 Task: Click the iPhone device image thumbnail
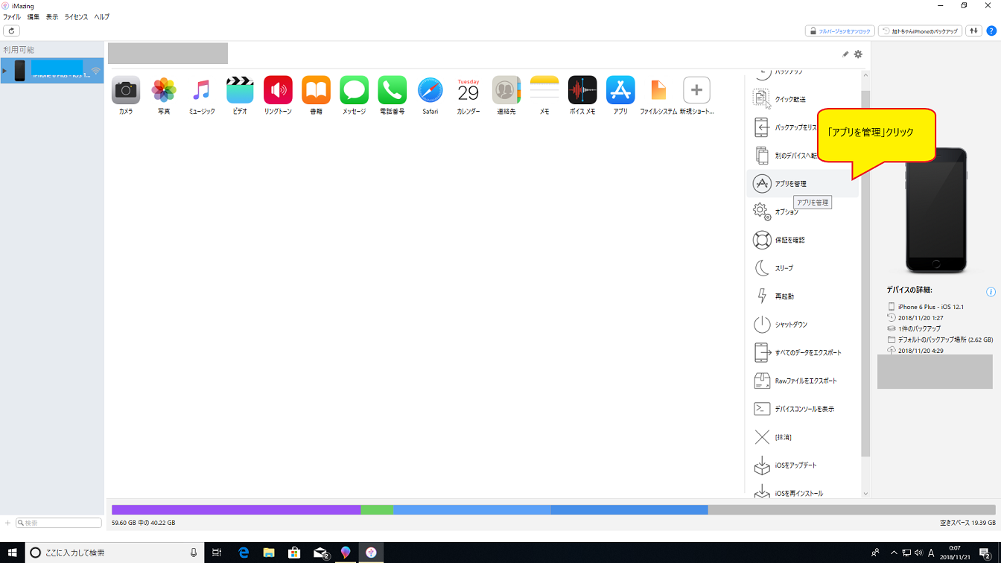(x=936, y=211)
